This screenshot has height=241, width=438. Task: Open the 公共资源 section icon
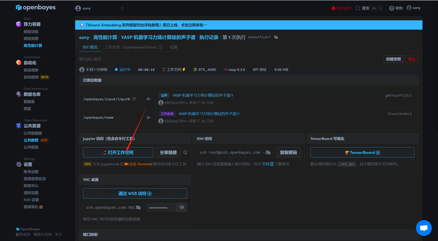pyautogui.click(x=18, y=126)
